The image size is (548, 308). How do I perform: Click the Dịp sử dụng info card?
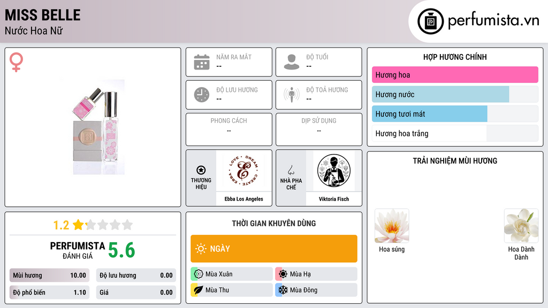(319, 129)
